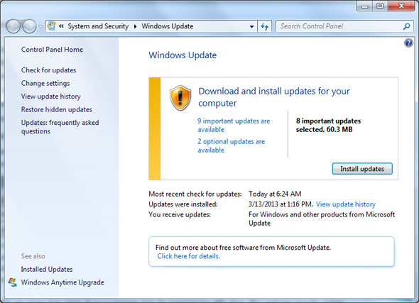Open Change settings in the sidebar
Viewport: 419px width, 303px height.
(45, 83)
